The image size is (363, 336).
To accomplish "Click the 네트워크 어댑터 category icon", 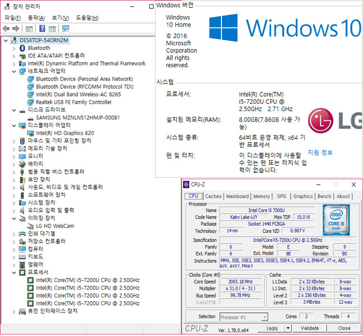I will pyautogui.click(x=22, y=71).
